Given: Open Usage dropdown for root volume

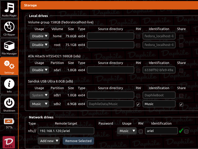Looking at the screenshot, I should click(39, 45).
